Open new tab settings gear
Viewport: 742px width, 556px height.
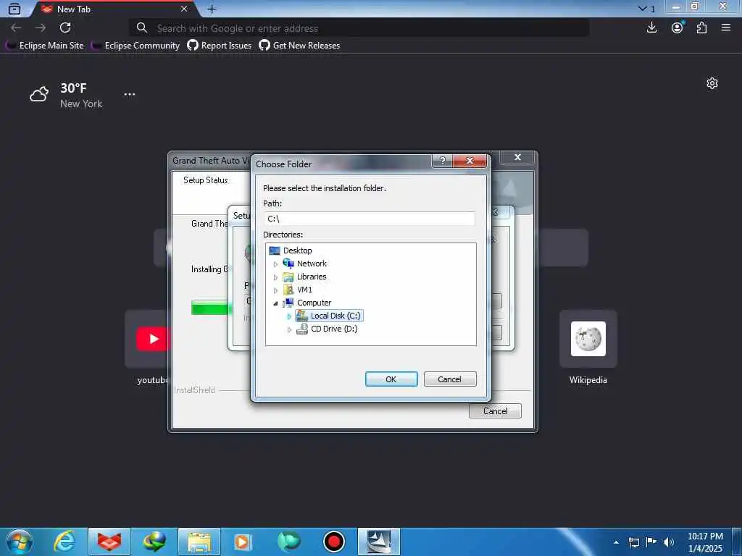(x=712, y=84)
